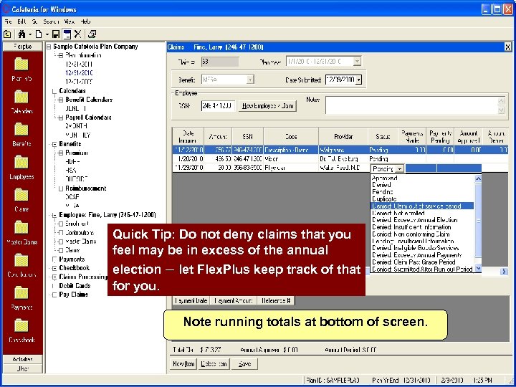Collapse the Premium tree node

point(60,153)
